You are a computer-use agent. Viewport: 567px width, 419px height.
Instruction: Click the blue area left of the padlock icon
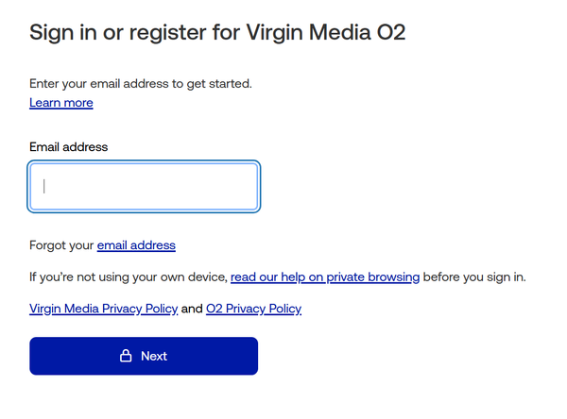tap(73, 356)
